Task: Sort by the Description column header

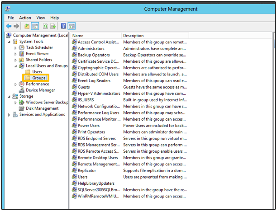Action: (133, 35)
